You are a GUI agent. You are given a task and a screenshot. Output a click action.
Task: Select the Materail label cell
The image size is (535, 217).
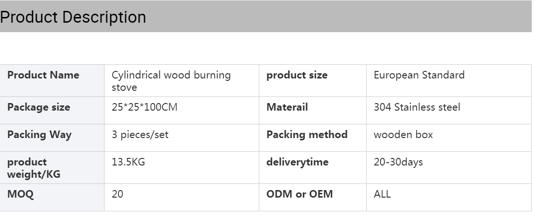313,110
